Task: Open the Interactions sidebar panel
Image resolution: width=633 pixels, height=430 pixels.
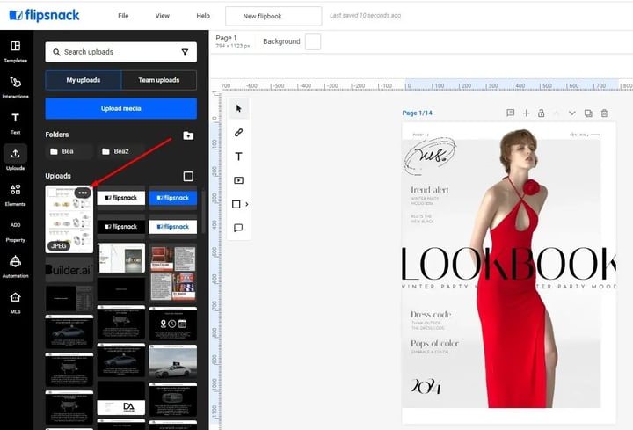Action: 15,87
